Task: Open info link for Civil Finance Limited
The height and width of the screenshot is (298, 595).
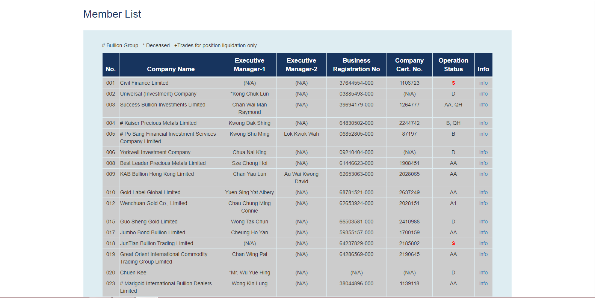Action: (x=483, y=83)
